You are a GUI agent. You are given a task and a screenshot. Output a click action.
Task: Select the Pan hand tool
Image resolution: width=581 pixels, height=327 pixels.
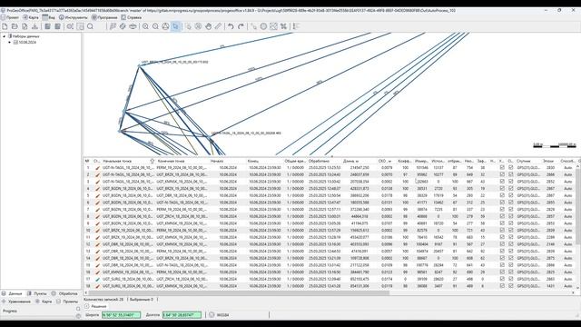tap(208, 26)
